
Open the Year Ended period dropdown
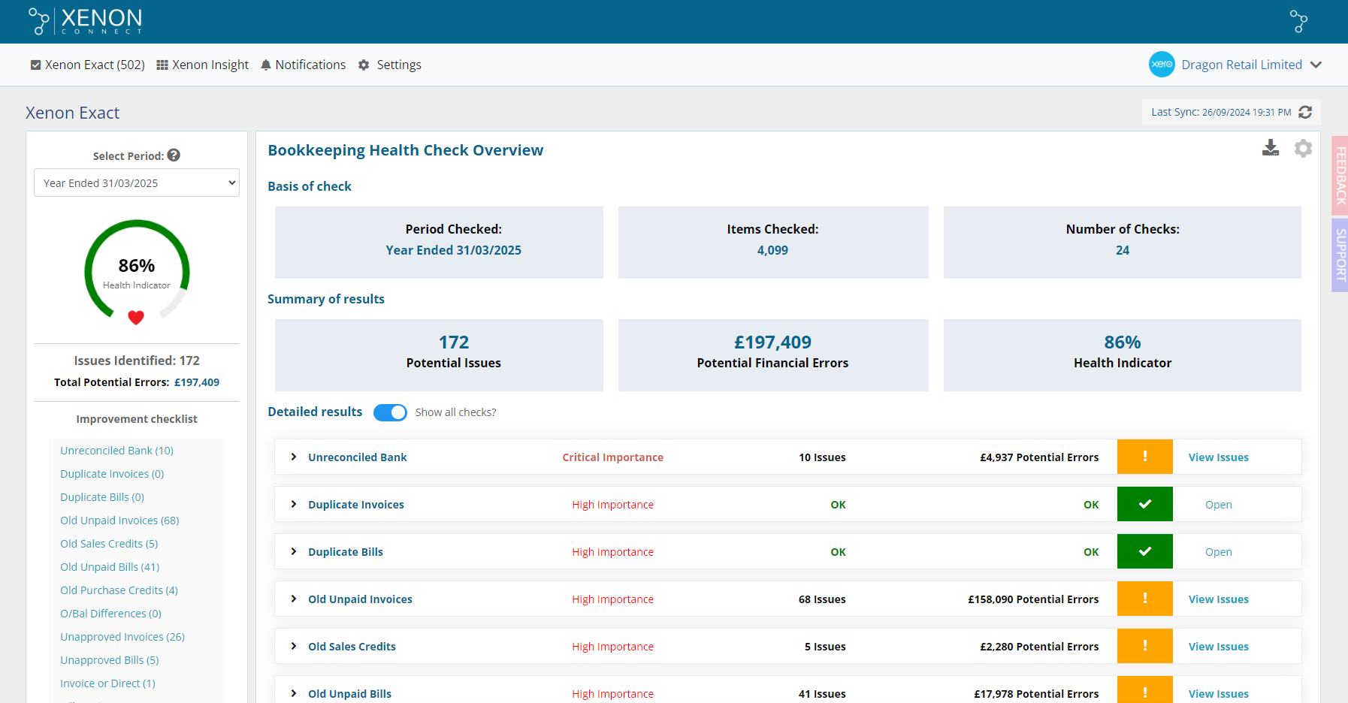137,183
